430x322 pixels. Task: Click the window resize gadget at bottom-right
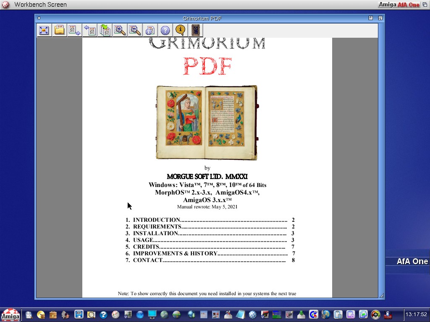(381, 296)
